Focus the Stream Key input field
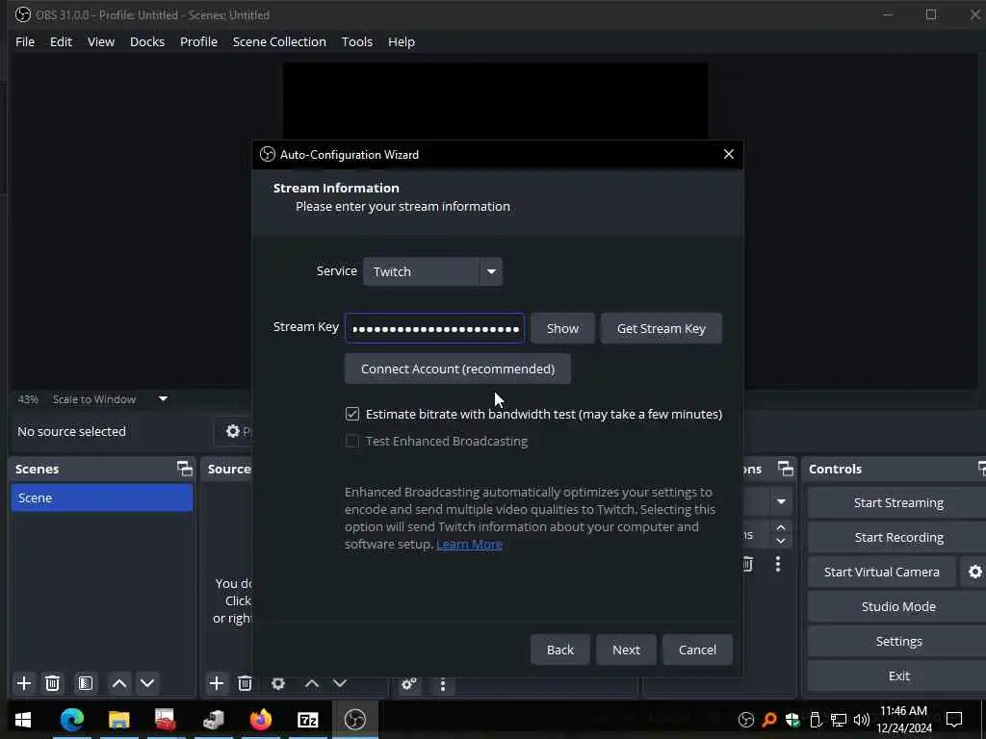This screenshot has width=986, height=739. click(x=434, y=329)
